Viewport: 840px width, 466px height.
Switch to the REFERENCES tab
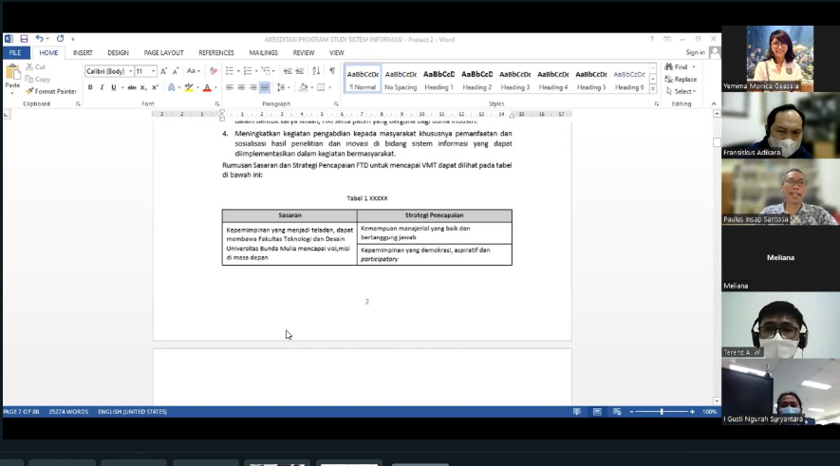(x=215, y=53)
